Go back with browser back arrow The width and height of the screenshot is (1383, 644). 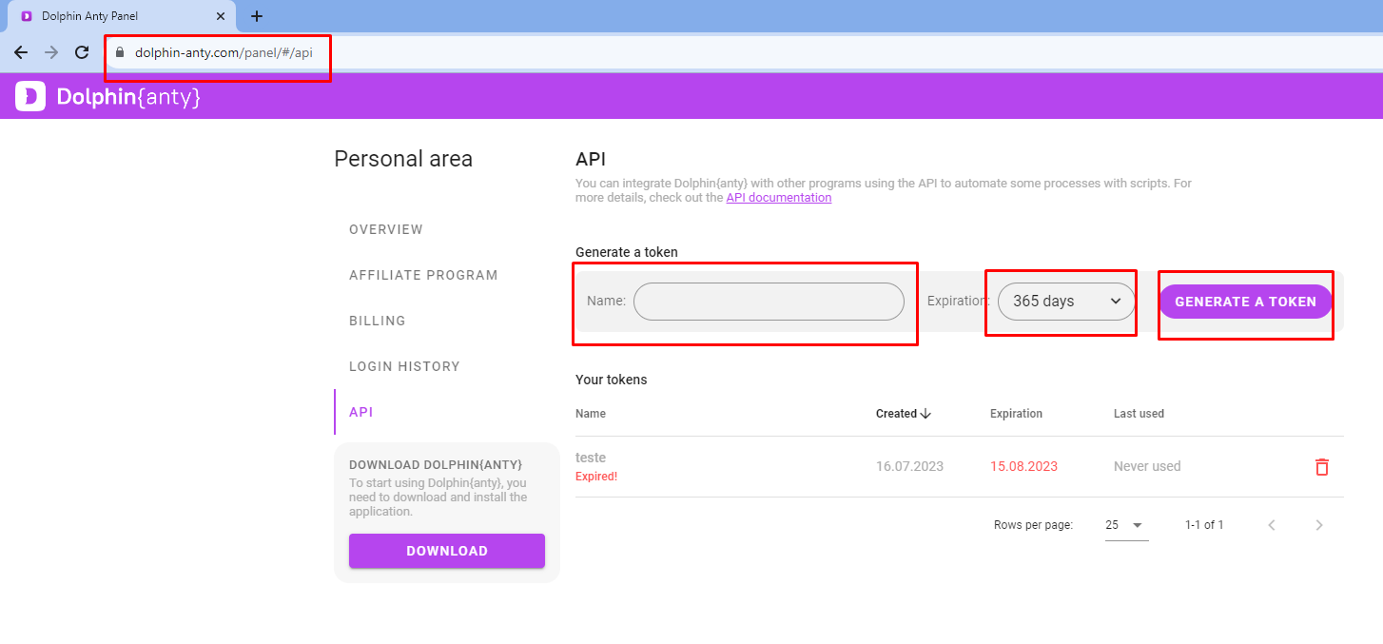coord(21,53)
